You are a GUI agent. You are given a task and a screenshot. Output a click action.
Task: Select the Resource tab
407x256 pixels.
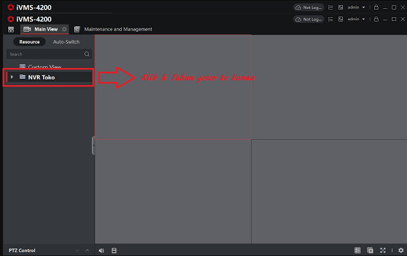click(x=29, y=42)
